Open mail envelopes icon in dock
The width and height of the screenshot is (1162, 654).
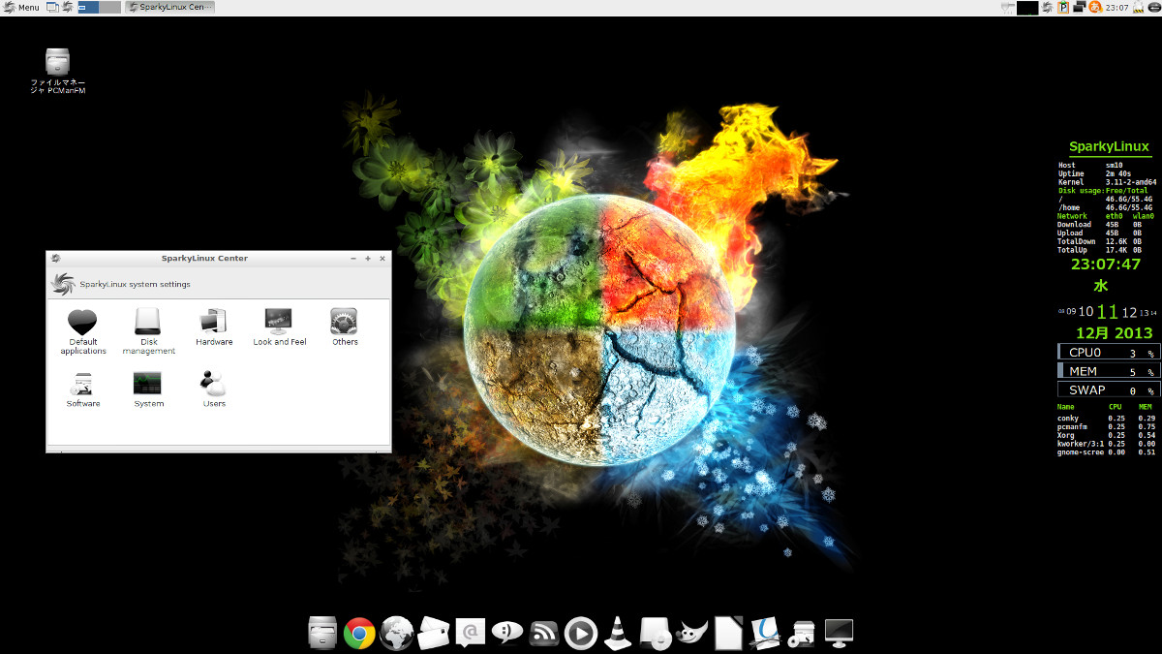tap(434, 633)
